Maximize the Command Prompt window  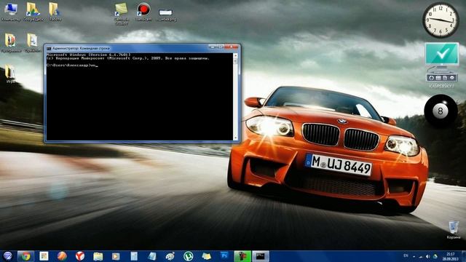[x=220, y=47]
